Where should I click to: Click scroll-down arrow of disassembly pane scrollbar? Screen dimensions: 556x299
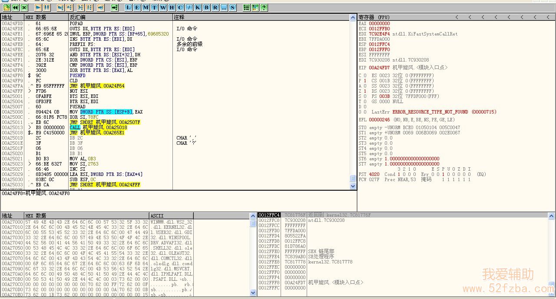tap(353, 186)
